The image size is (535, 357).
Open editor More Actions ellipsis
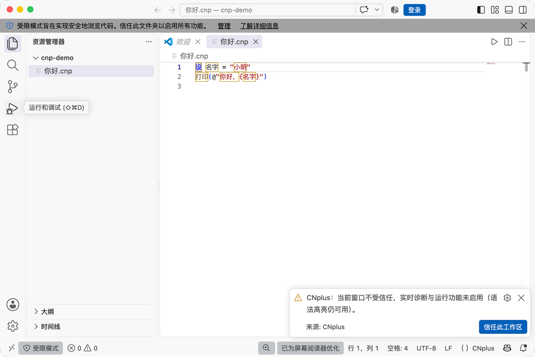(522, 42)
